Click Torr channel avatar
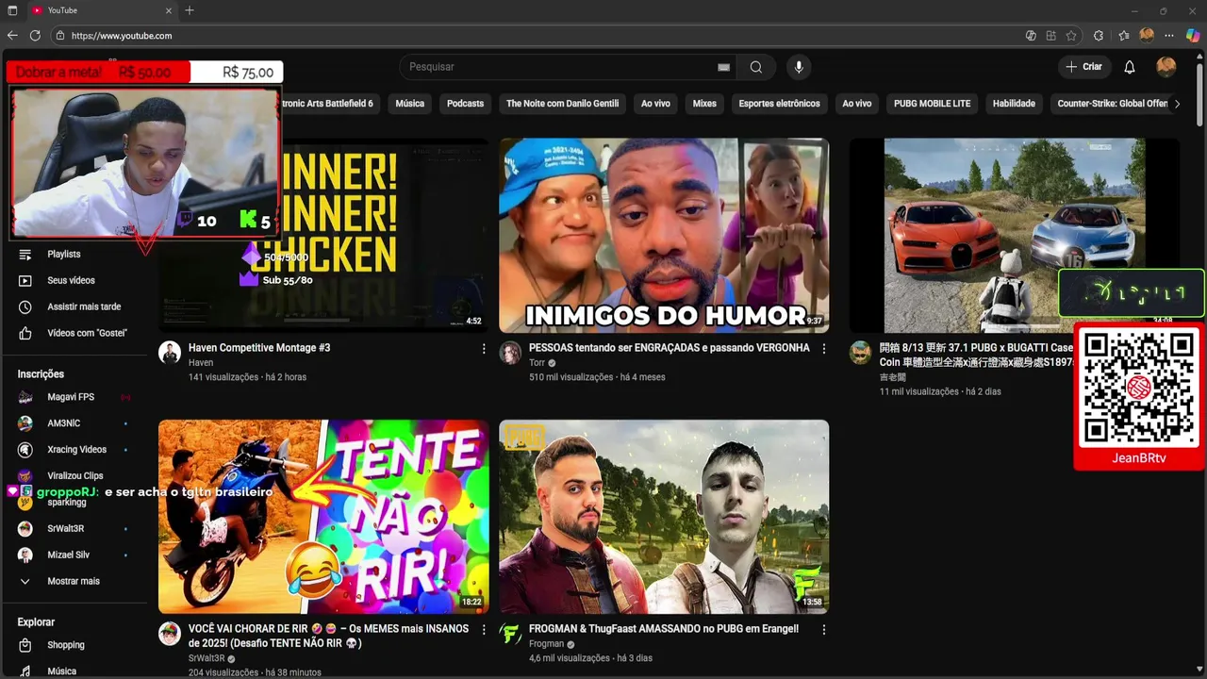Image resolution: width=1207 pixels, height=679 pixels. pos(510,353)
